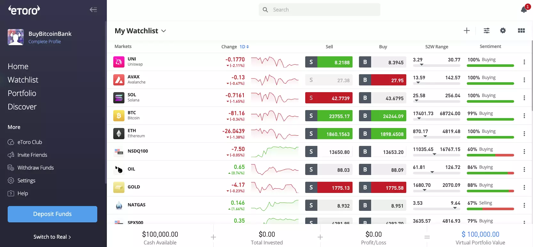
Task: Open more options for BTC row
Action: tap(524, 116)
